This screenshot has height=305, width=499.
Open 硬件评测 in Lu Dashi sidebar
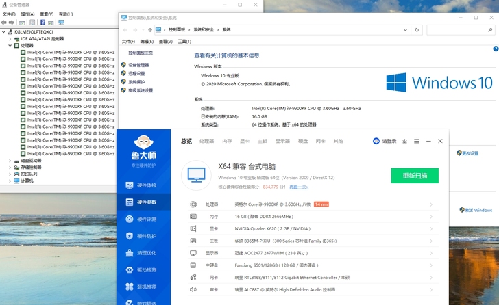(x=143, y=219)
